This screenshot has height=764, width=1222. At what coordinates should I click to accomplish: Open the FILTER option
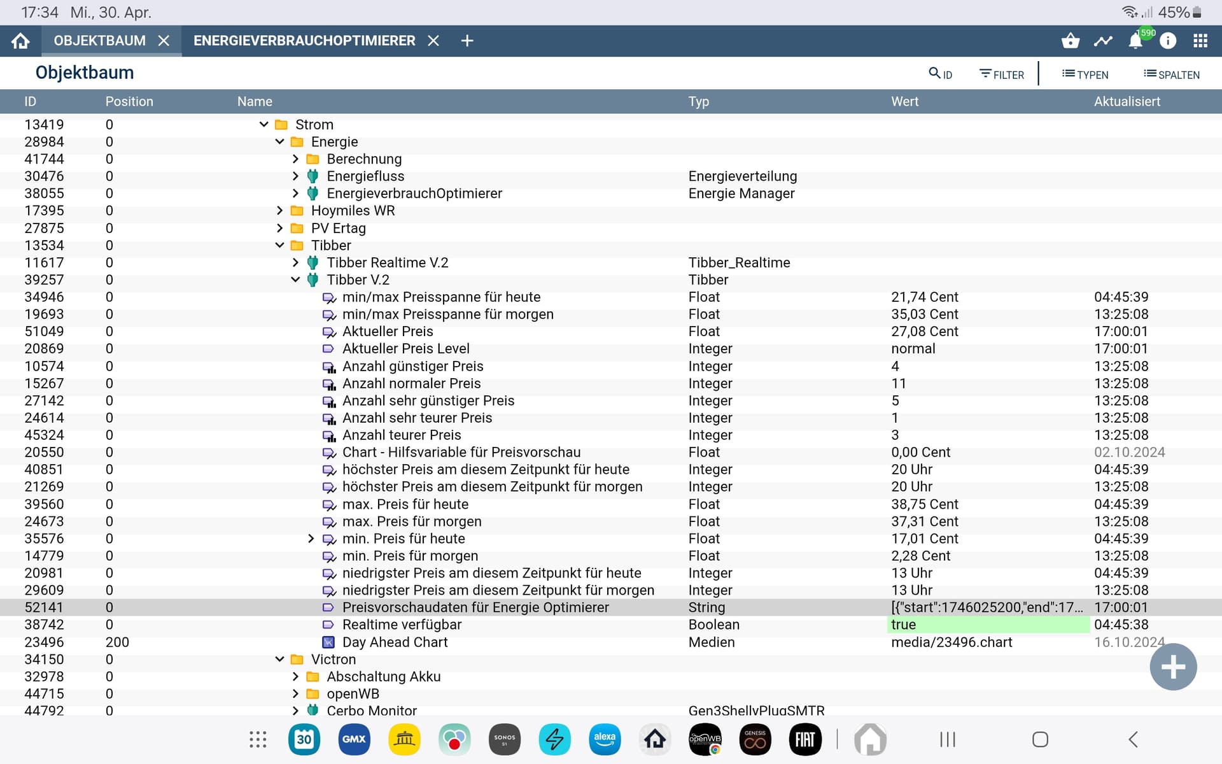click(x=1002, y=74)
